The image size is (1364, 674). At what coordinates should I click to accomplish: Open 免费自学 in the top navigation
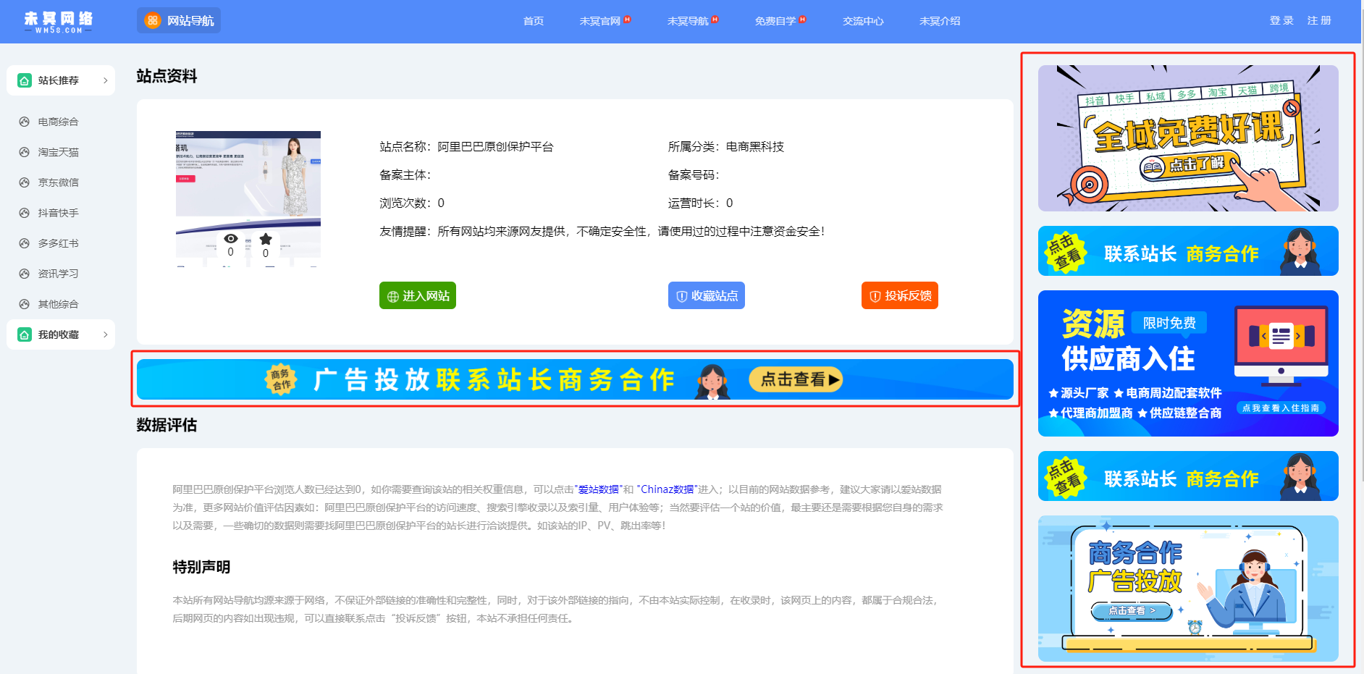point(775,21)
